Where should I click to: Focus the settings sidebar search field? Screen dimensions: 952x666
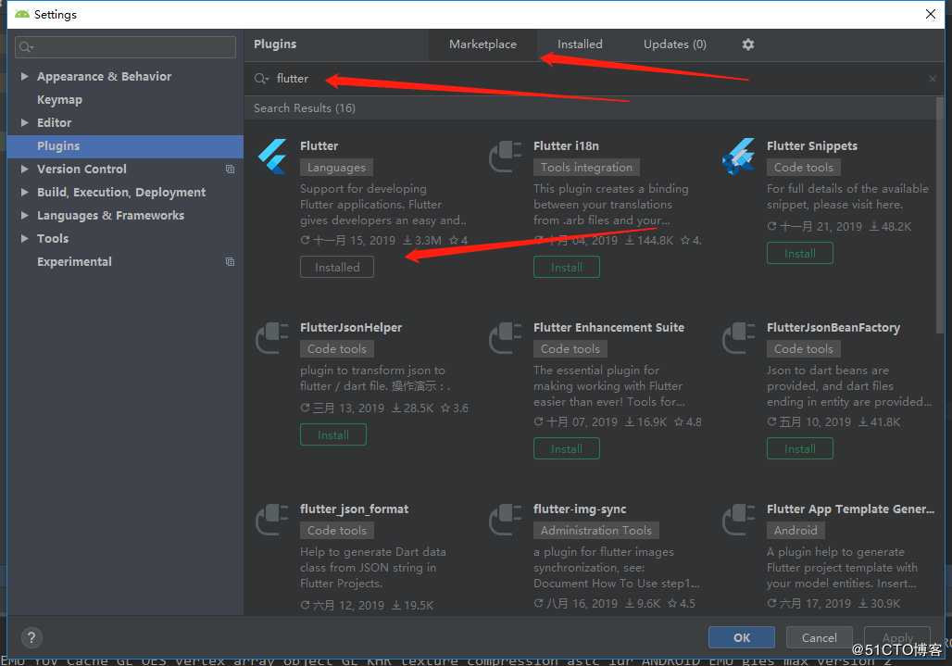[125, 46]
